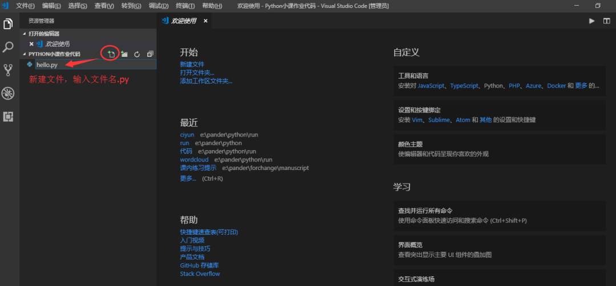Click the 设置和按键绑定 card heading
Viewport: 616px width, 286px height.
tap(419, 110)
